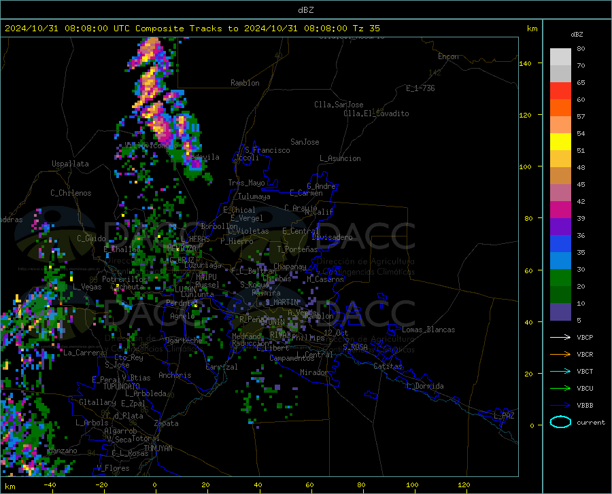The image size is (612, 494).
Task: Click the S_Francisco label
Action: (x=267, y=150)
